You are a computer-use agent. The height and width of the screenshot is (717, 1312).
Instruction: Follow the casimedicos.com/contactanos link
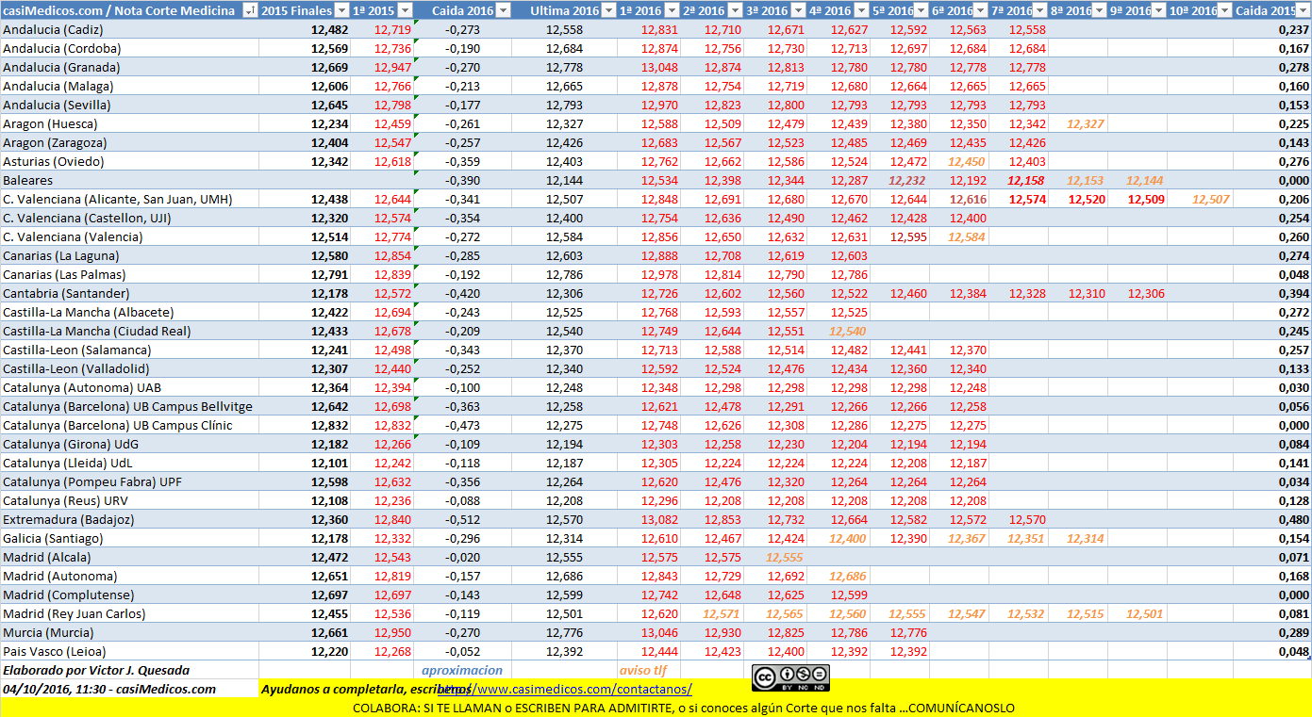pyautogui.click(x=563, y=689)
